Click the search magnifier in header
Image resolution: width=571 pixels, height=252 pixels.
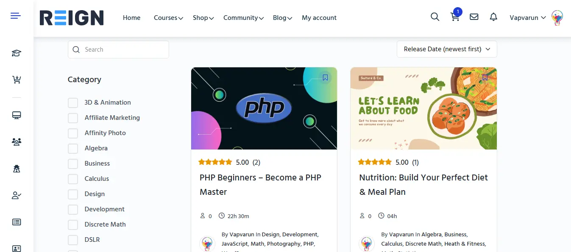[435, 17]
